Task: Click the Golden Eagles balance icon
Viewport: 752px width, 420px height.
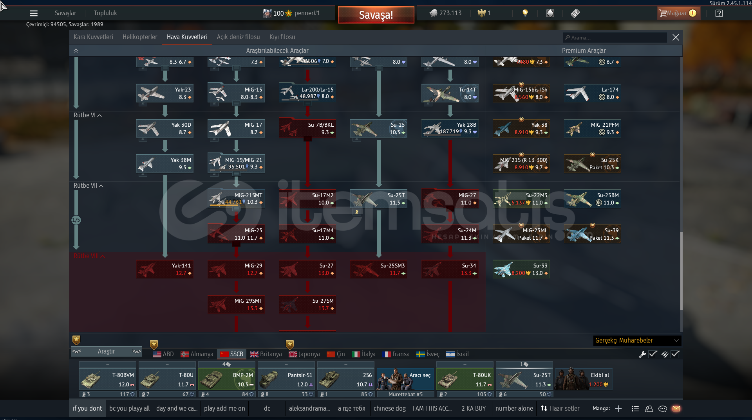Action: (x=481, y=13)
